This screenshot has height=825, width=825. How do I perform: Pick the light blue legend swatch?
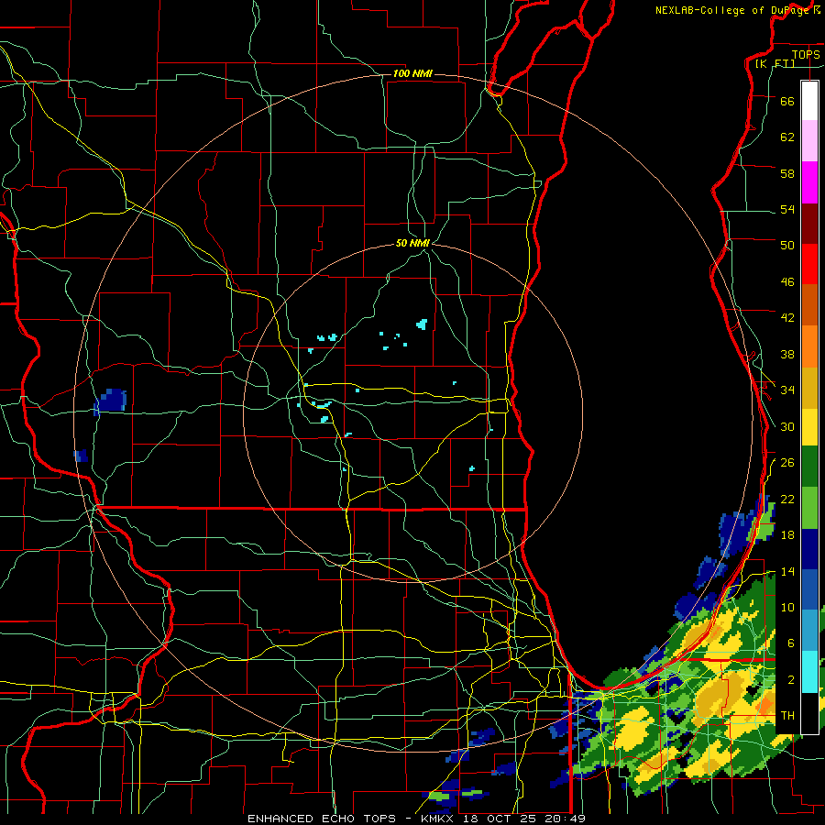point(809,630)
